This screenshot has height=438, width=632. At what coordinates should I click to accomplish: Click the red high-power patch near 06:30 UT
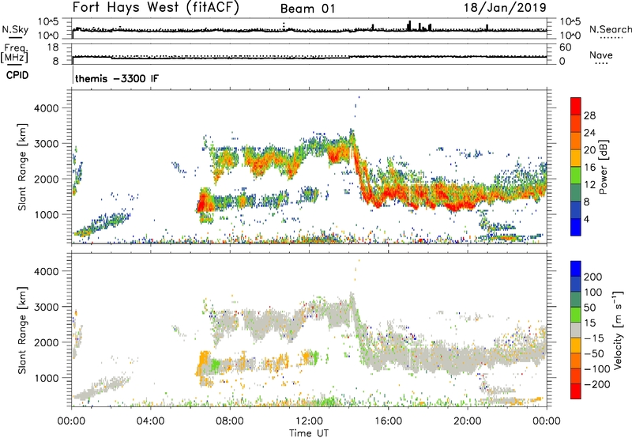(x=204, y=202)
